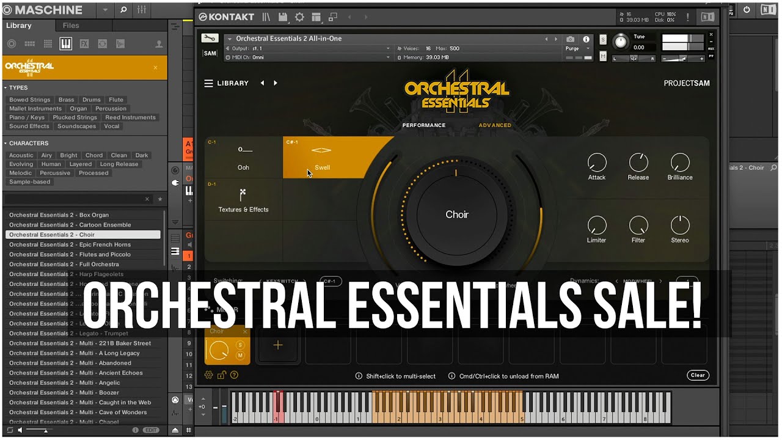Mute the Choir mixer slot
782x440 pixels.
[240, 356]
